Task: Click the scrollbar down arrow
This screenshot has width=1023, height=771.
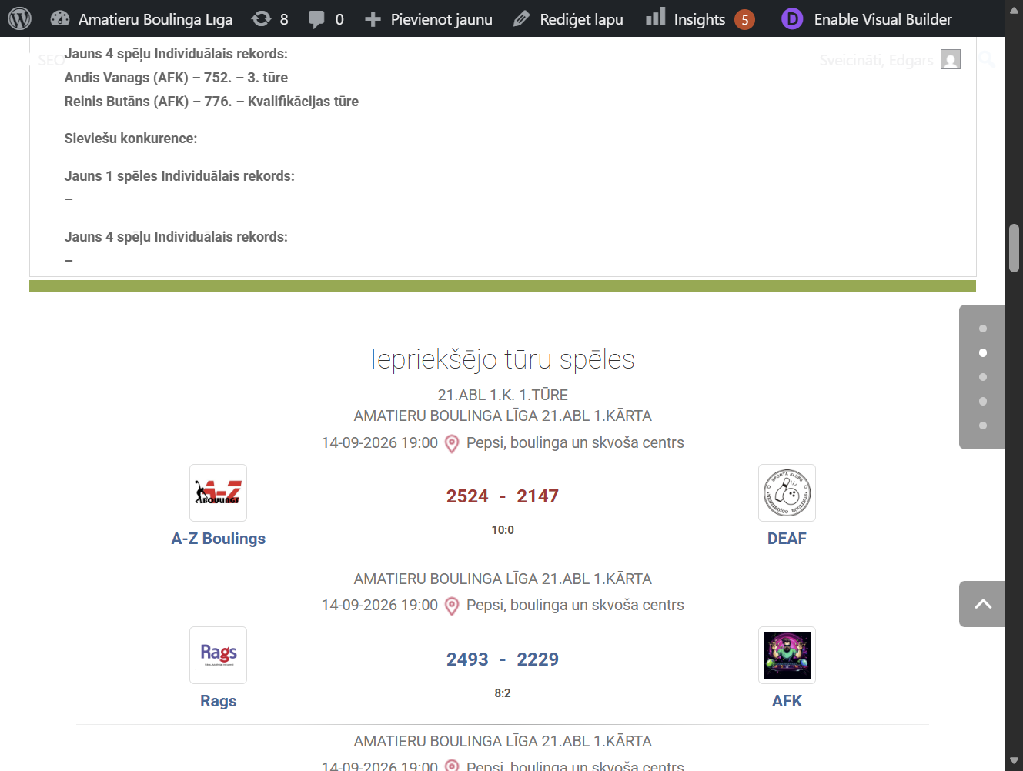Action: pos(1015,762)
